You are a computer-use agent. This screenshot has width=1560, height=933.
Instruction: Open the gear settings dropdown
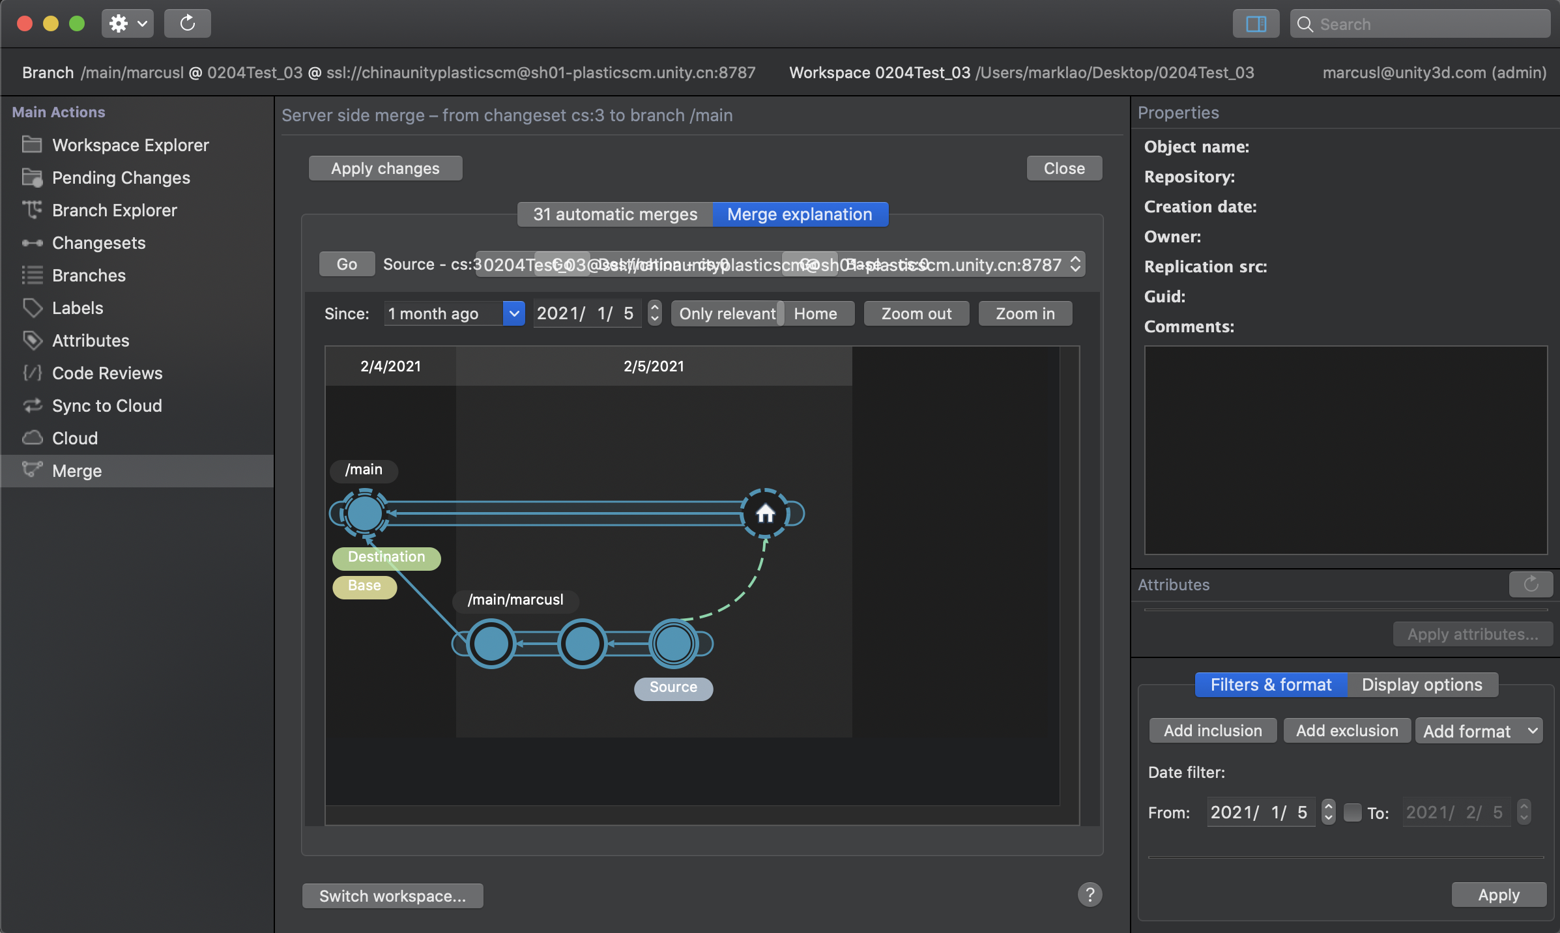128,23
